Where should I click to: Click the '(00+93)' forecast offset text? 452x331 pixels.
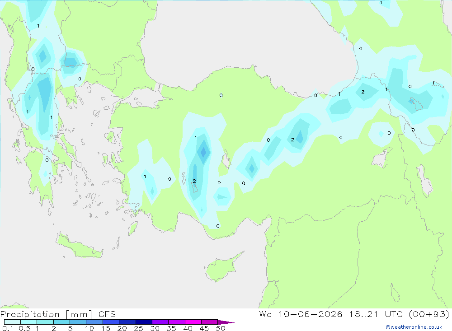point(429,314)
